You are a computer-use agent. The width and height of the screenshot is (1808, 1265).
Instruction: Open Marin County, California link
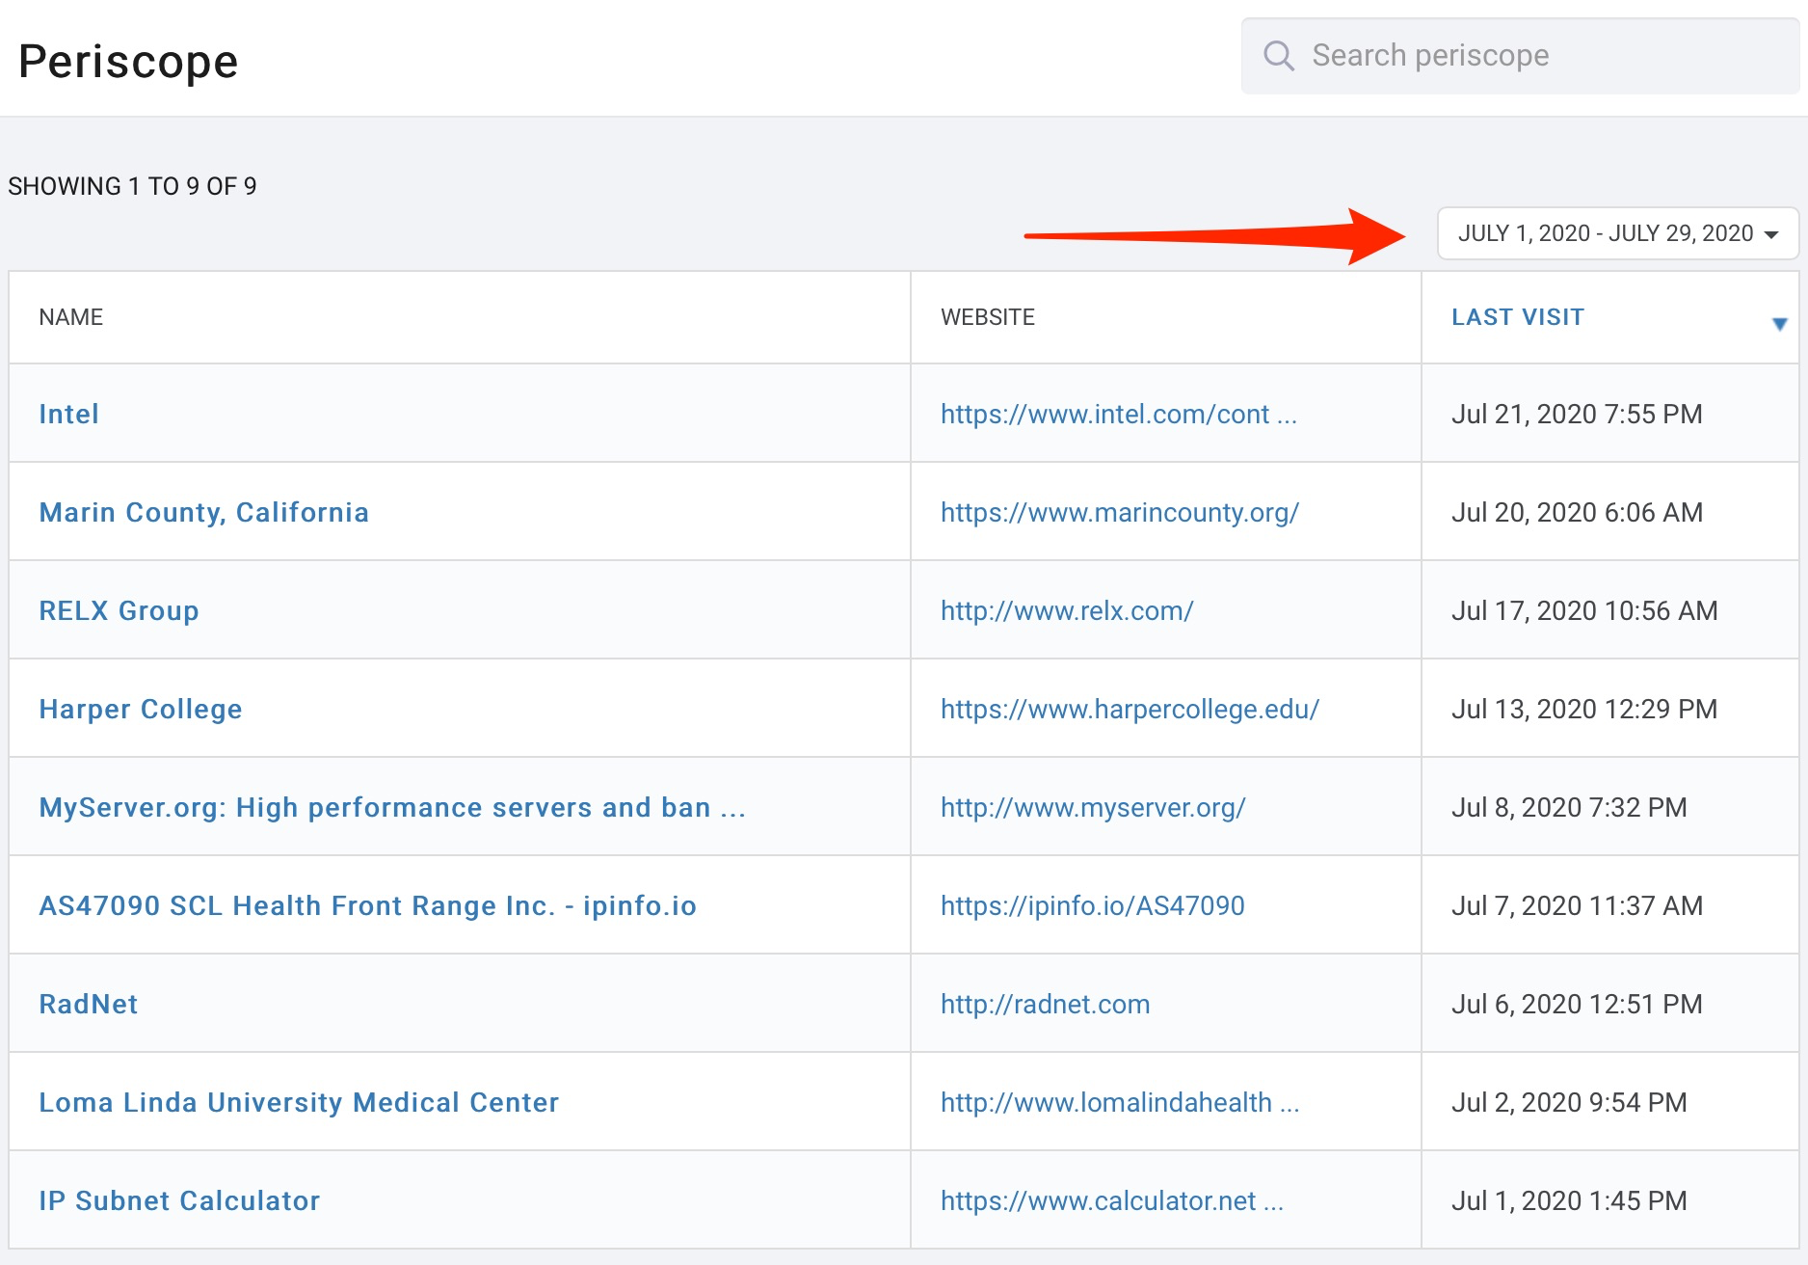[x=203, y=512]
